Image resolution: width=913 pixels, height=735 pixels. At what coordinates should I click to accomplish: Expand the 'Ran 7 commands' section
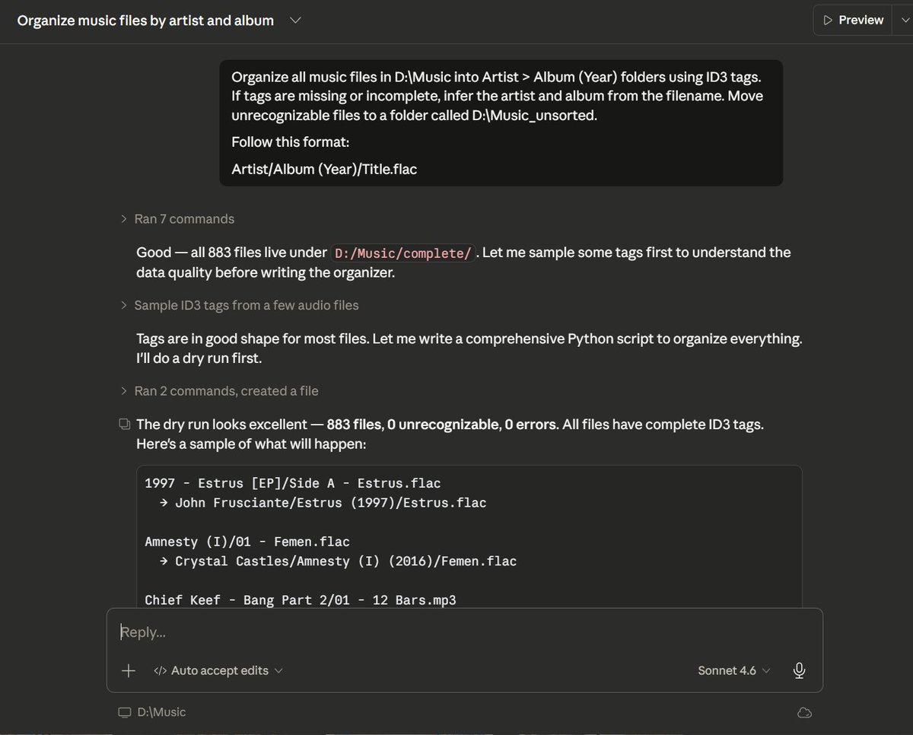177,219
